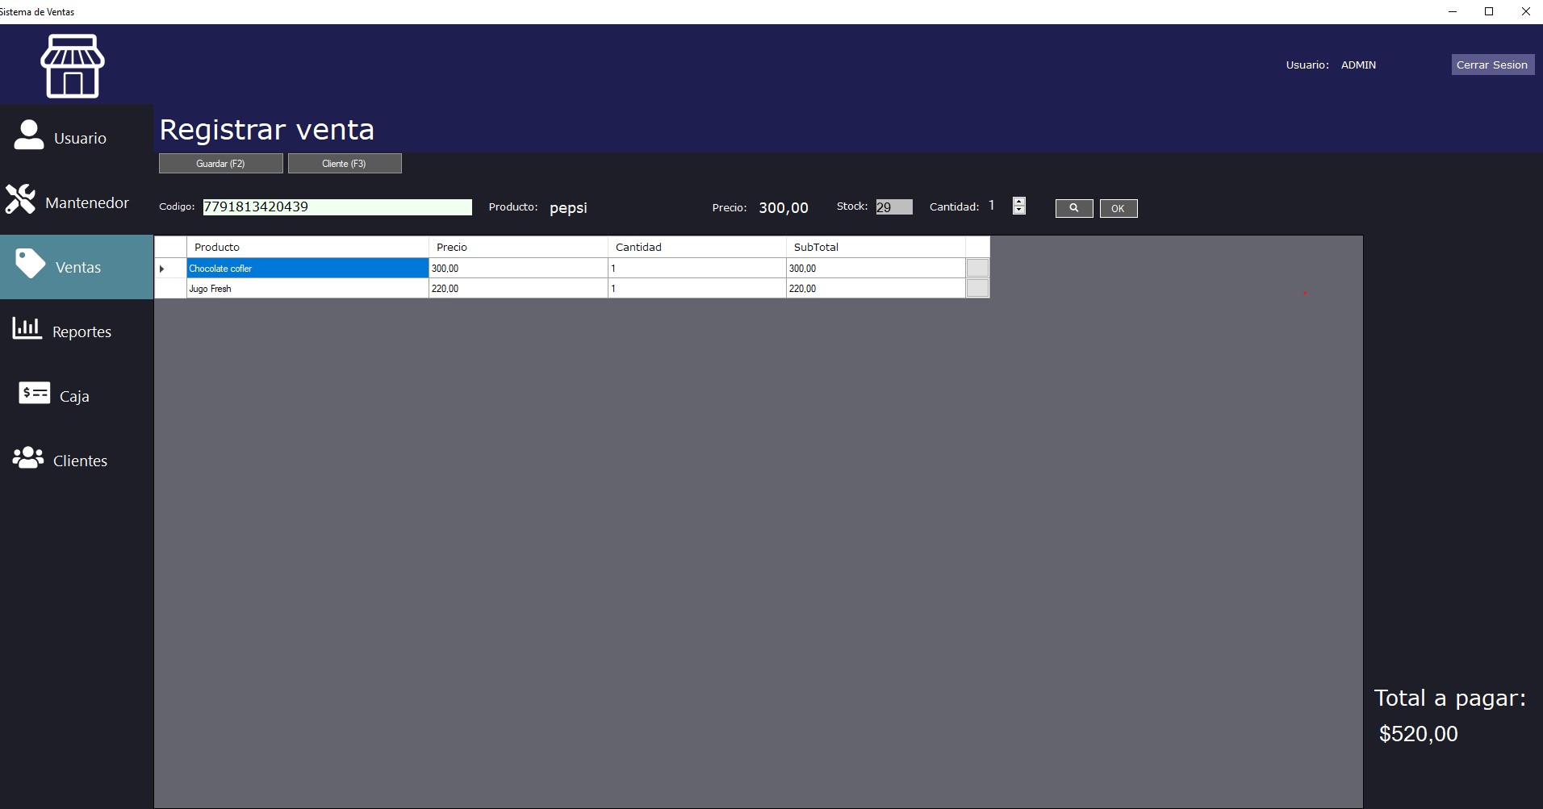The height and width of the screenshot is (809, 1543).
Task: Click the Guardar (F2) button
Action: pyautogui.click(x=220, y=163)
